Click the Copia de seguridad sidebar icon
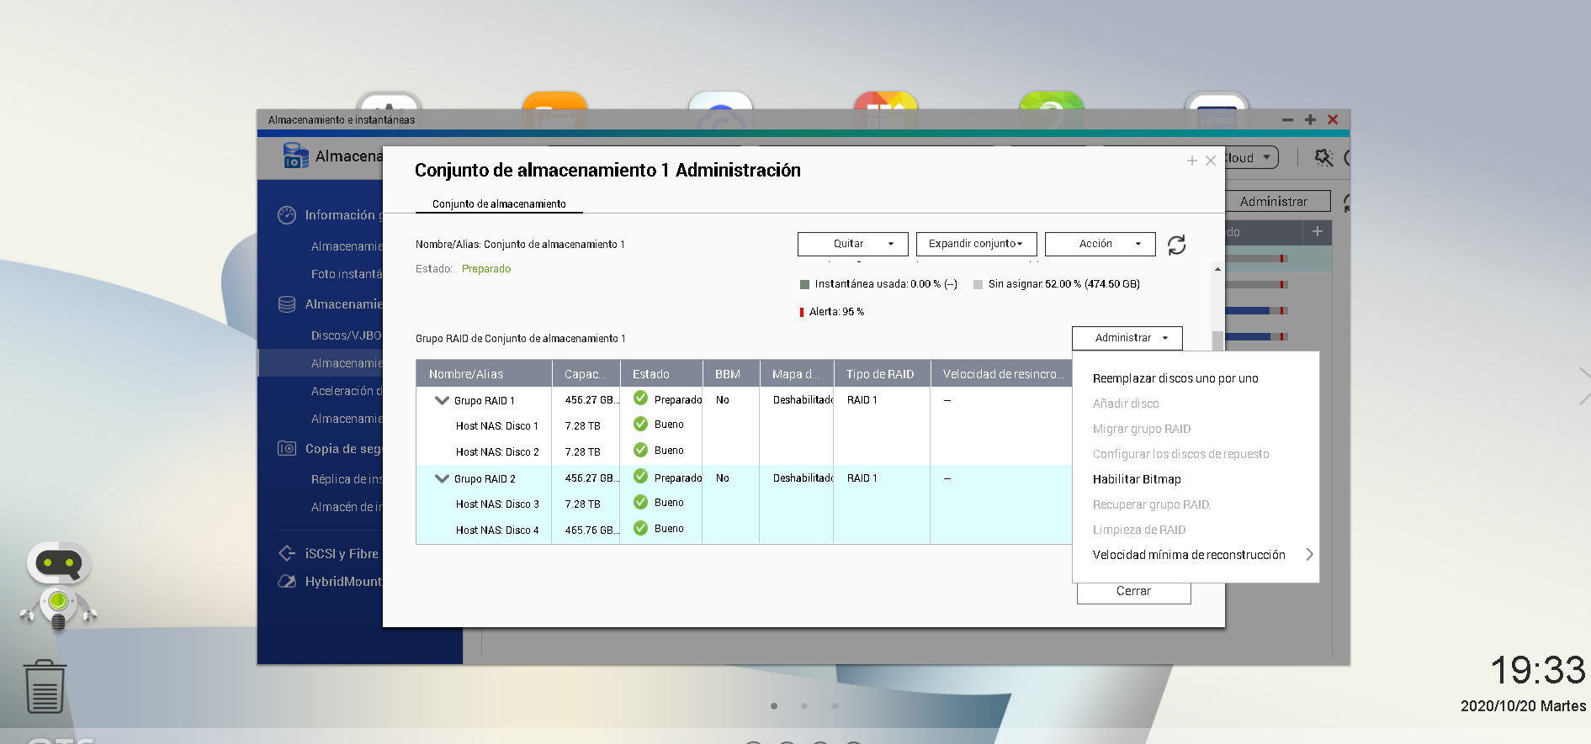The height and width of the screenshot is (744, 1591). click(287, 449)
